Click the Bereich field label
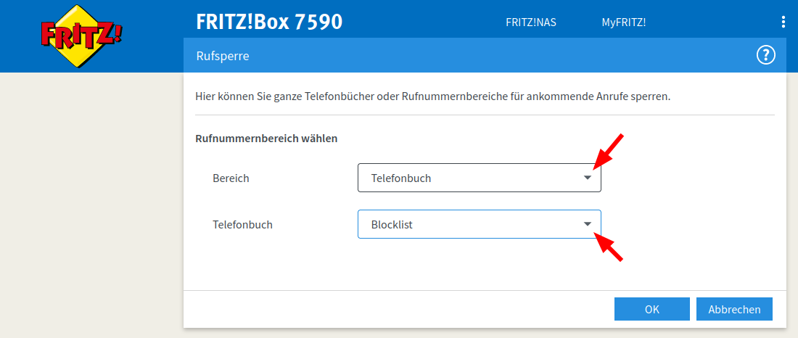798x338 pixels. (231, 178)
